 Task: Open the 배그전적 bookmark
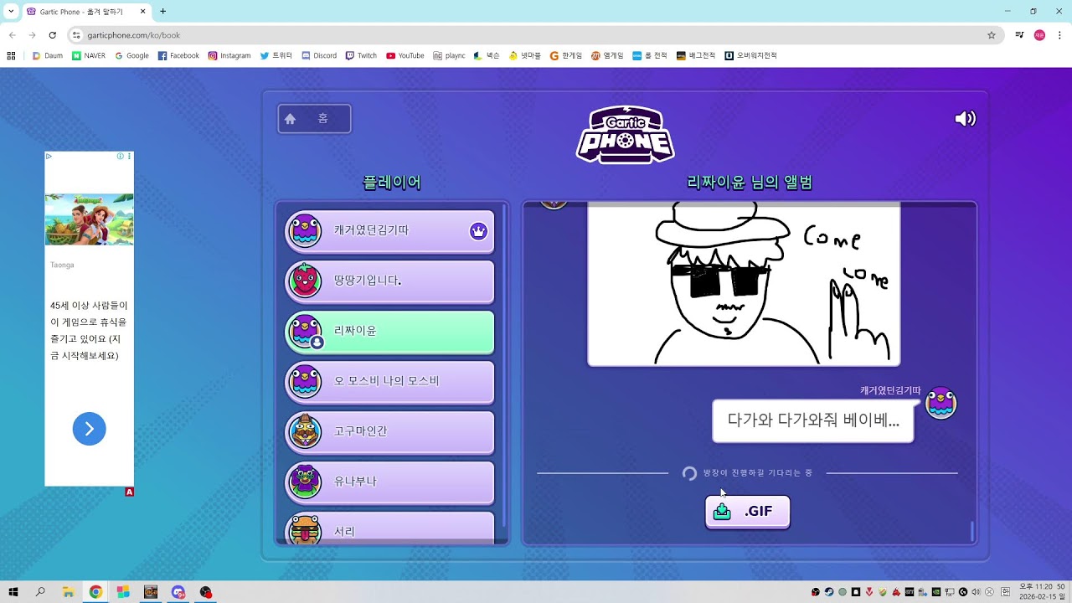(696, 56)
